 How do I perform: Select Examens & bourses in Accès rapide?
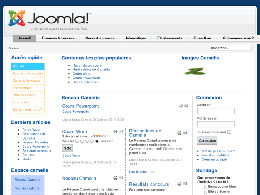tap(28, 73)
